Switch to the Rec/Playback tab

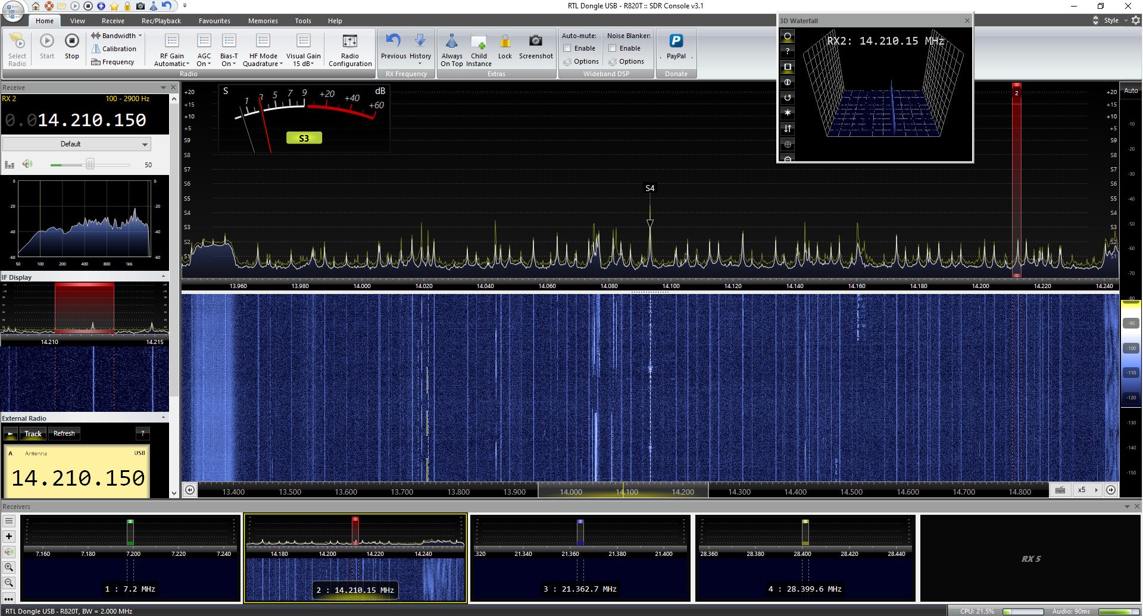pyautogui.click(x=161, y=21)
